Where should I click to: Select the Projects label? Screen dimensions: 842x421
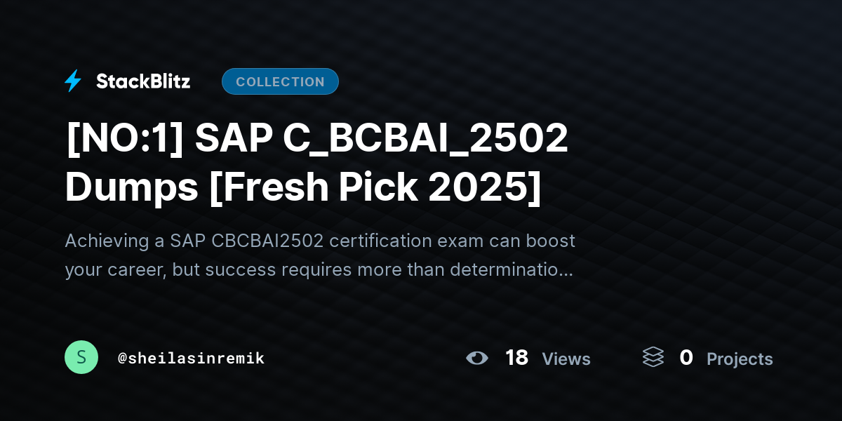(740, 359)
